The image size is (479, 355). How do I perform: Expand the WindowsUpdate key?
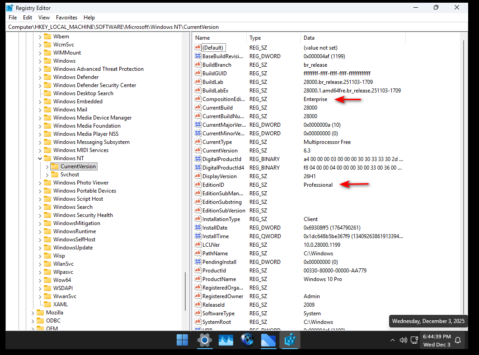tap(40, 248)
